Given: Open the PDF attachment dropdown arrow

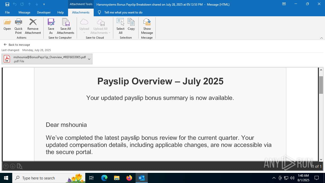Looking at the screenshot, I should (x=89, y=59).
